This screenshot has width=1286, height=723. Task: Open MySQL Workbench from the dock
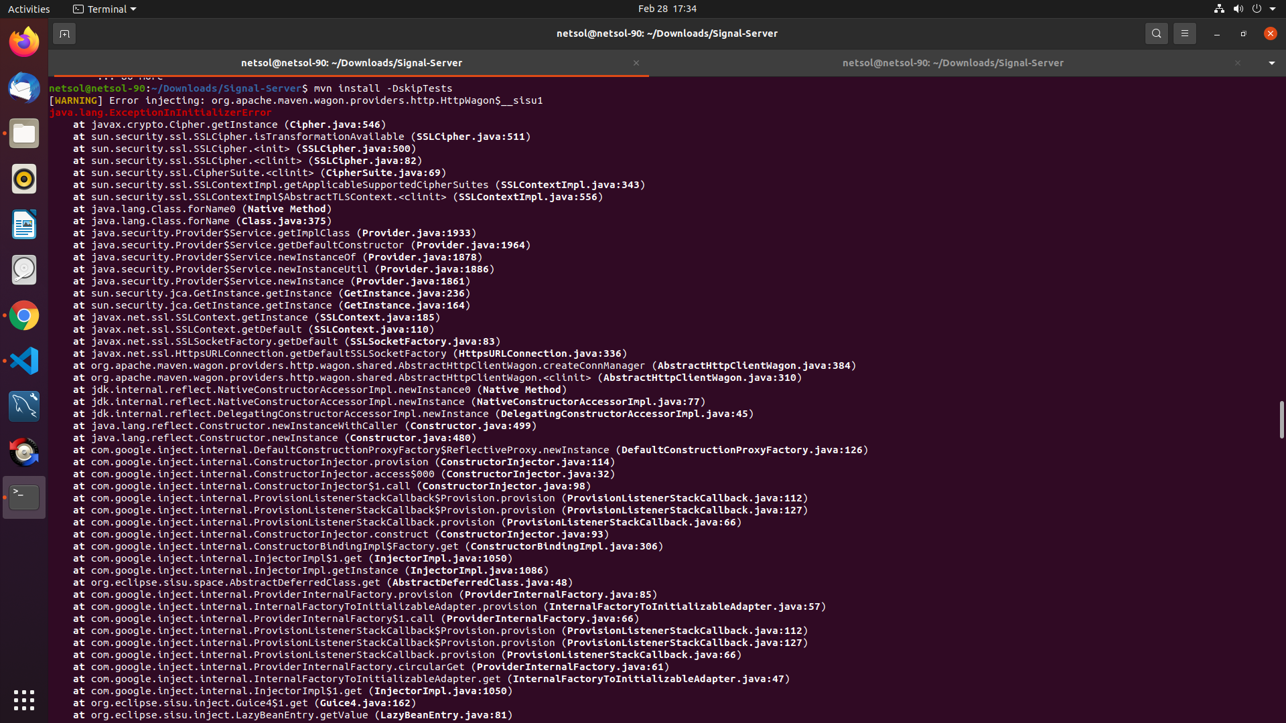tap(24, 406)
